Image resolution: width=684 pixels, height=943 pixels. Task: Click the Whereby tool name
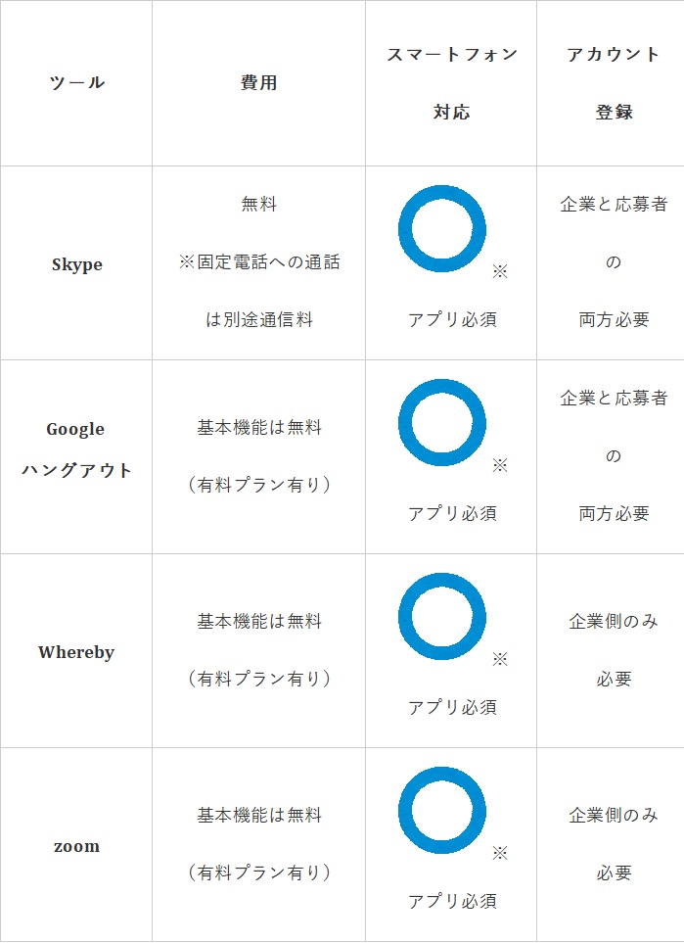76,652
